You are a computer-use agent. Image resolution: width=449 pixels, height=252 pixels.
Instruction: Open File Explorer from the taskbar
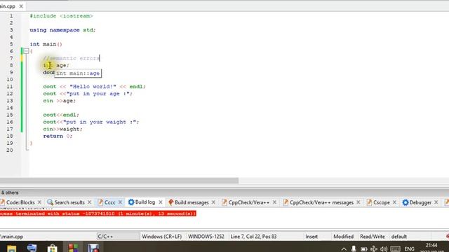(x=12, y=248)
